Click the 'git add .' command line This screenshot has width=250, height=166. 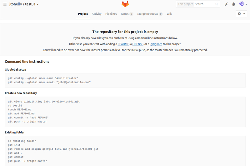tap(15, 153)
